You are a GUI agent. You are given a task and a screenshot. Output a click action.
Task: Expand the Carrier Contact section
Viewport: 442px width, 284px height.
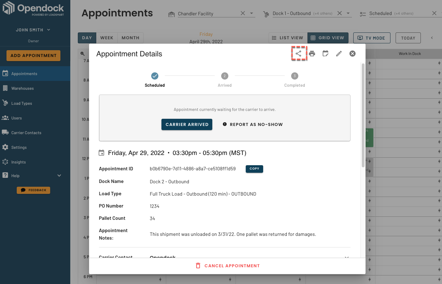tap(347, 257)
